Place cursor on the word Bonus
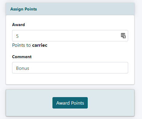The height and width of the screenshot is (119, 142). click(23, 68)
